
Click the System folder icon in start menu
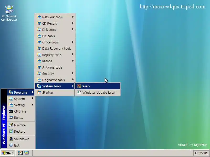[x=11, y=99]
